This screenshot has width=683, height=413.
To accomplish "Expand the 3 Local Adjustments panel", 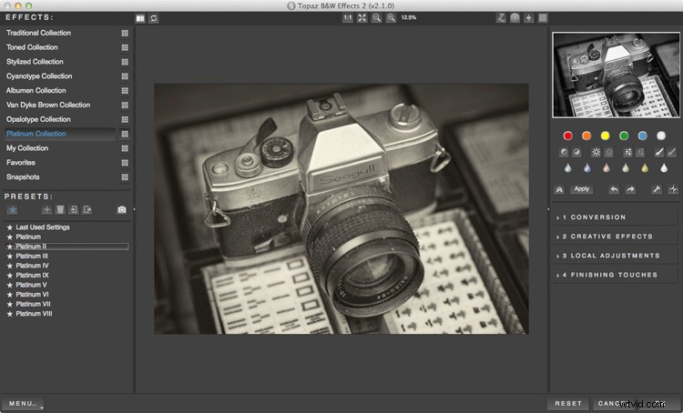I will point(615,256).
